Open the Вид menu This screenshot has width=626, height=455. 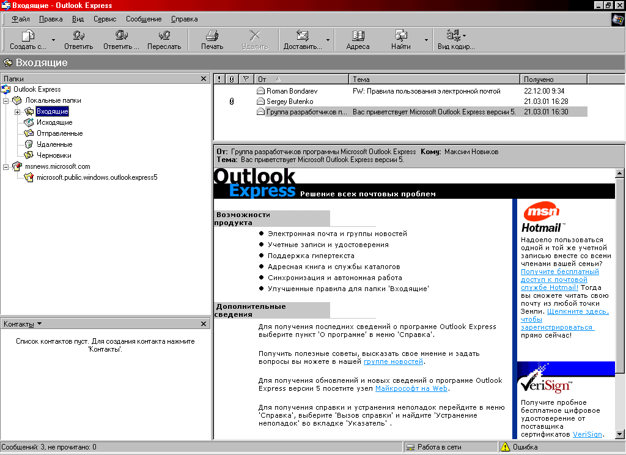(x=78, y=19)
